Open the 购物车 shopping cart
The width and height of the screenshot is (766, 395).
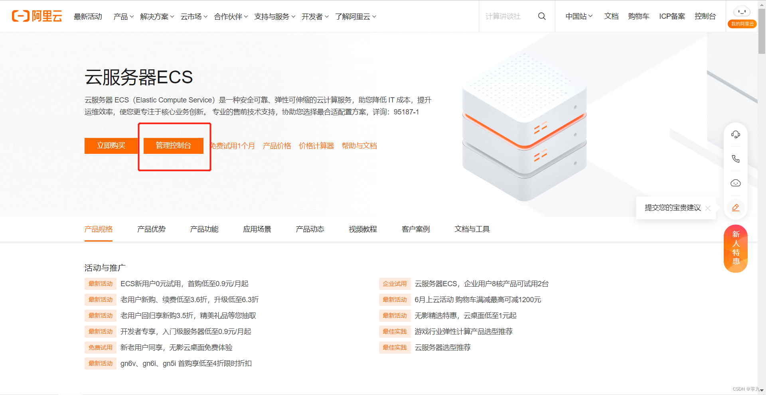click(x=639, y=16)
